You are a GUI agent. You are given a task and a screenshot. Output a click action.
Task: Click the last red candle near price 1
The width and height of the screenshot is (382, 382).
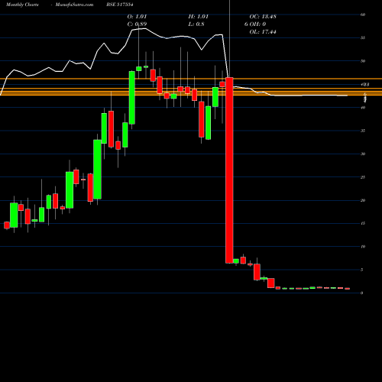pyautogui.click(x=348, y=289)
